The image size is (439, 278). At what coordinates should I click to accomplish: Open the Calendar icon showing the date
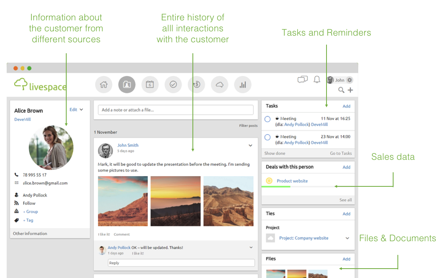point(150,85)
